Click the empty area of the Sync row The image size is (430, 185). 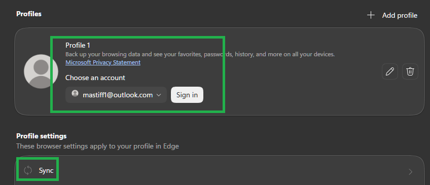click(230, 171)
